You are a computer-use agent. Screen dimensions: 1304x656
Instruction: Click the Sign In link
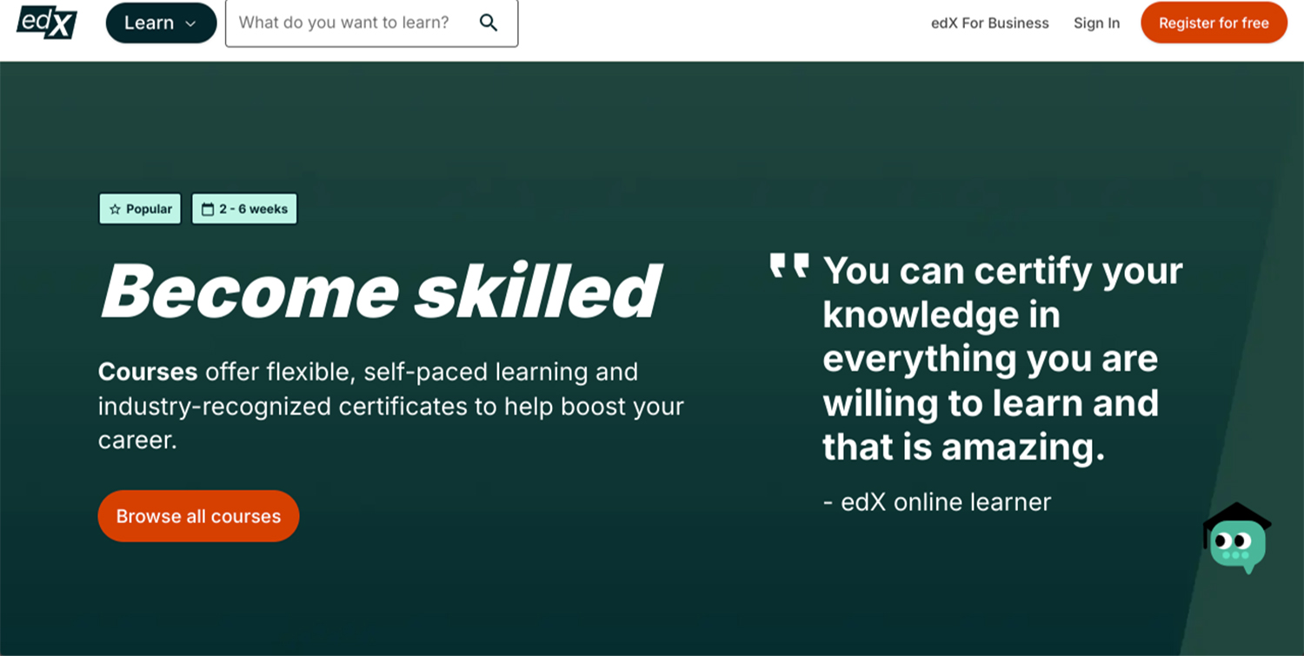1096,23
